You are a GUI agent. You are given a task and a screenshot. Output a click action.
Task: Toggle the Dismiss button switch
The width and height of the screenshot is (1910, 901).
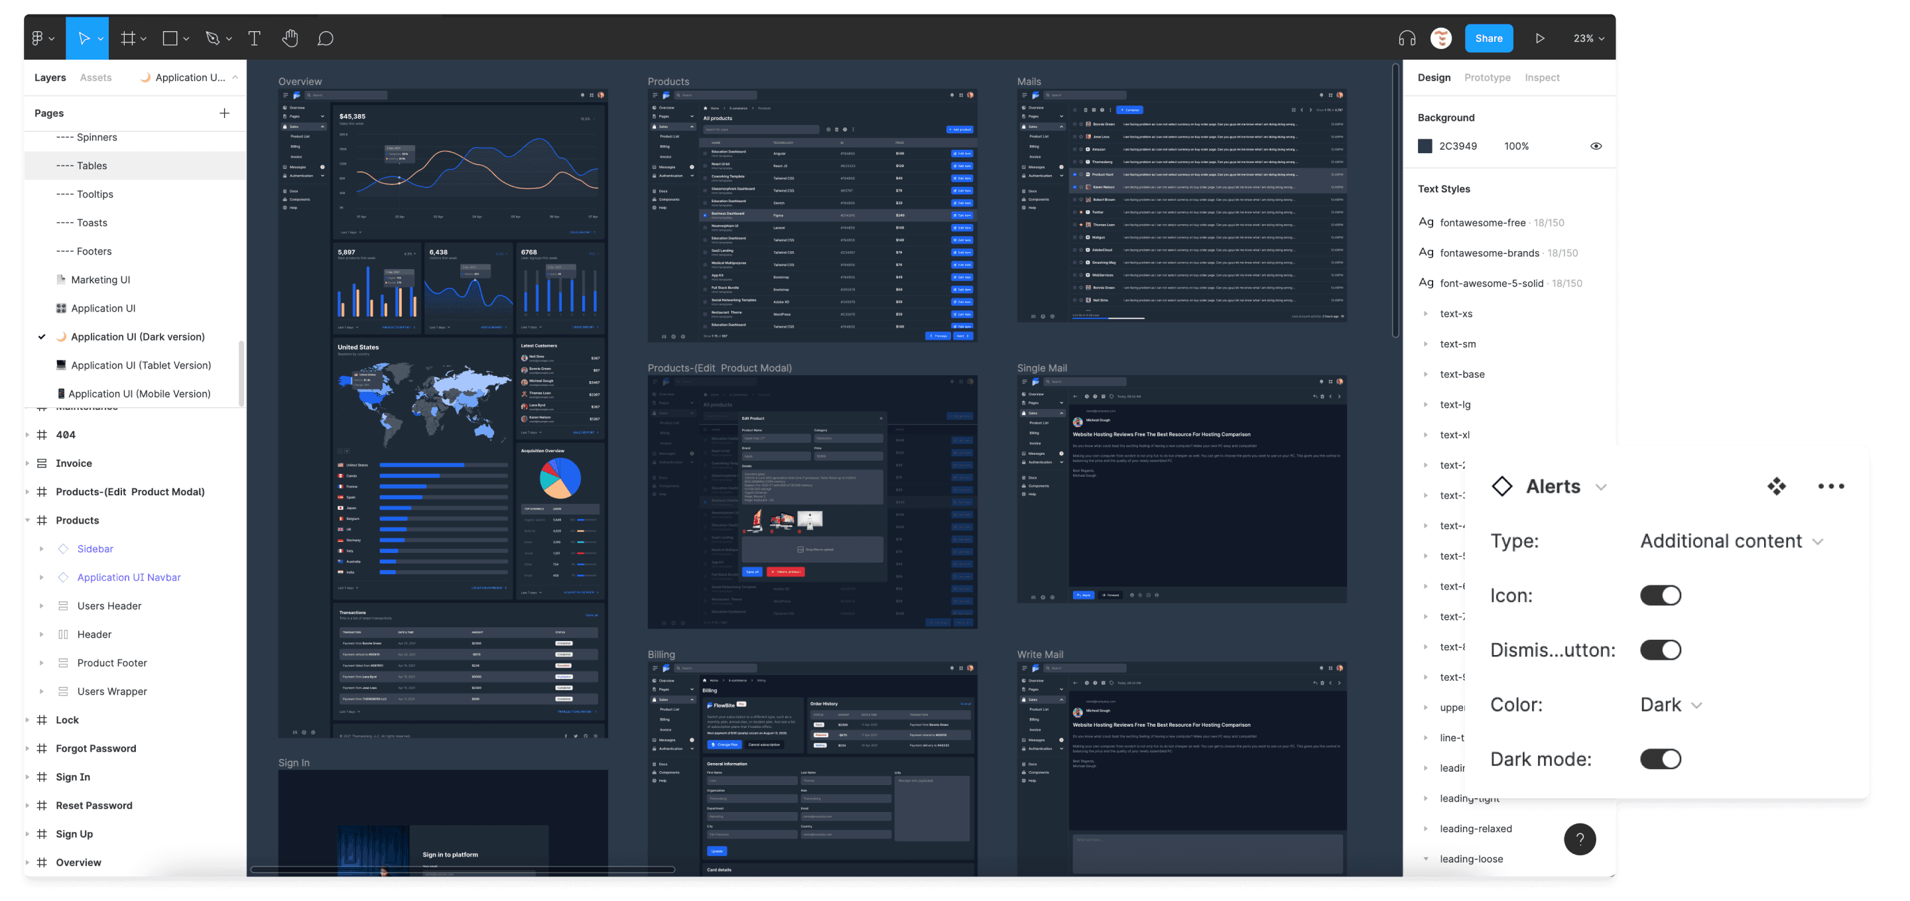[1660, 650]
